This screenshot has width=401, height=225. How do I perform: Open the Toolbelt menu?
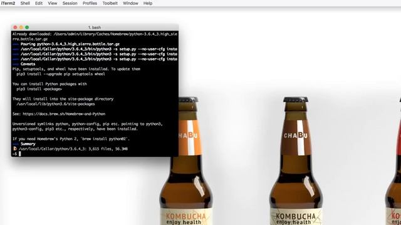(110, 3)
